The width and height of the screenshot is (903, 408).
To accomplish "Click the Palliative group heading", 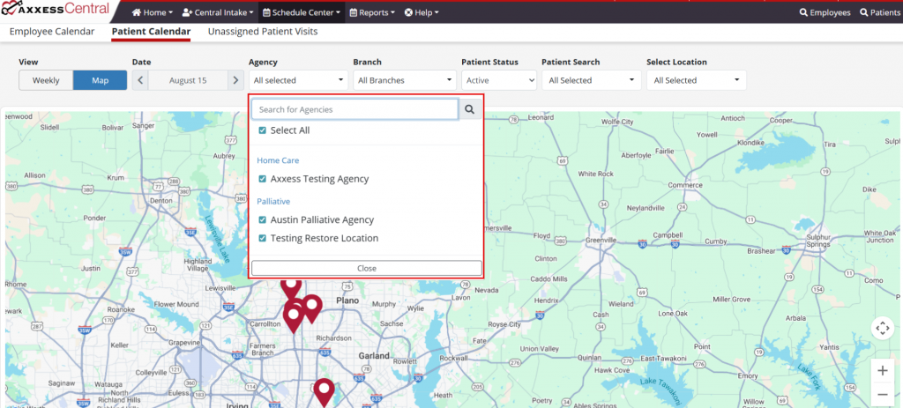I will pos(273,202).
